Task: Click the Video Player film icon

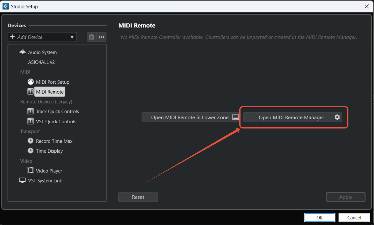Action: click(31, 171)
